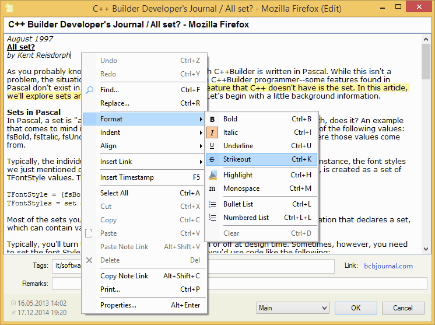Click the Numbered List icon
Viewport: 435px width, 325px height.
[212, 218]
